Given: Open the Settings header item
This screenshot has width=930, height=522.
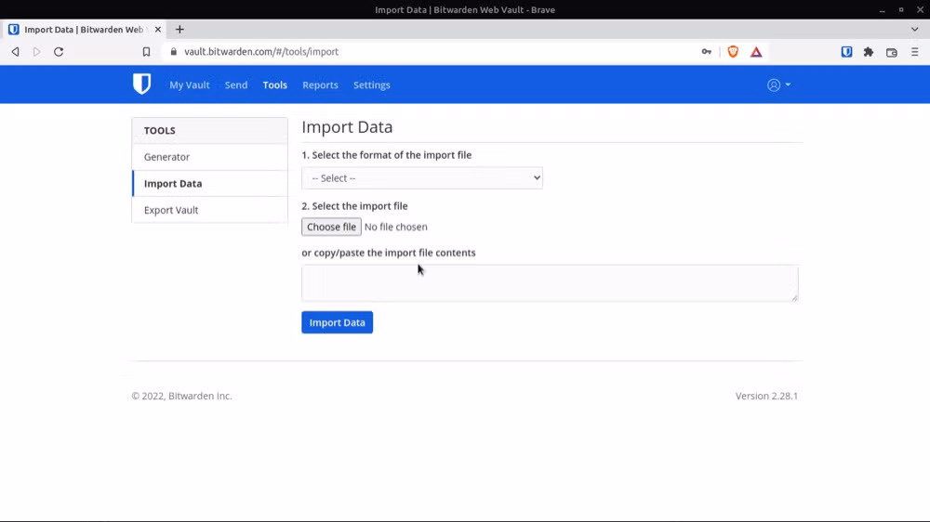Looking at the screenshot, I should click(x=372, y=85).
